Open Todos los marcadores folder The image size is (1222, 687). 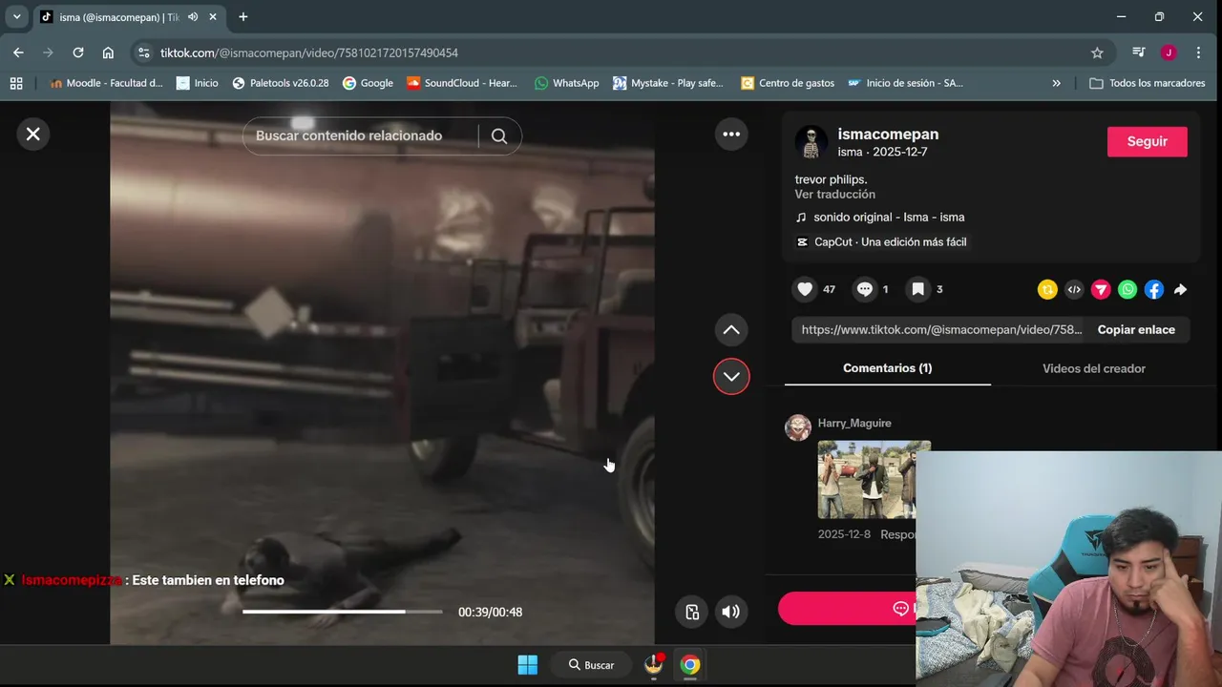tap(1148, 83)
